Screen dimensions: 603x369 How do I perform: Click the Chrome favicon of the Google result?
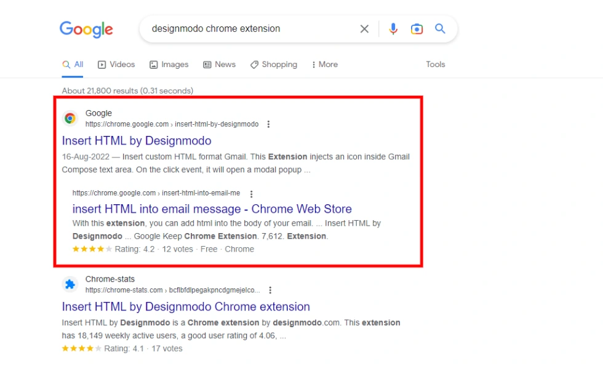pos(70,118)
